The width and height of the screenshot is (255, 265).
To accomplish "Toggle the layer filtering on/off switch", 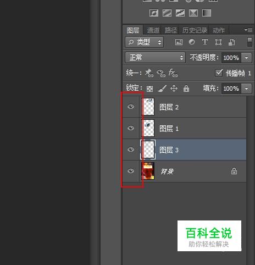I will pos(250,42).
